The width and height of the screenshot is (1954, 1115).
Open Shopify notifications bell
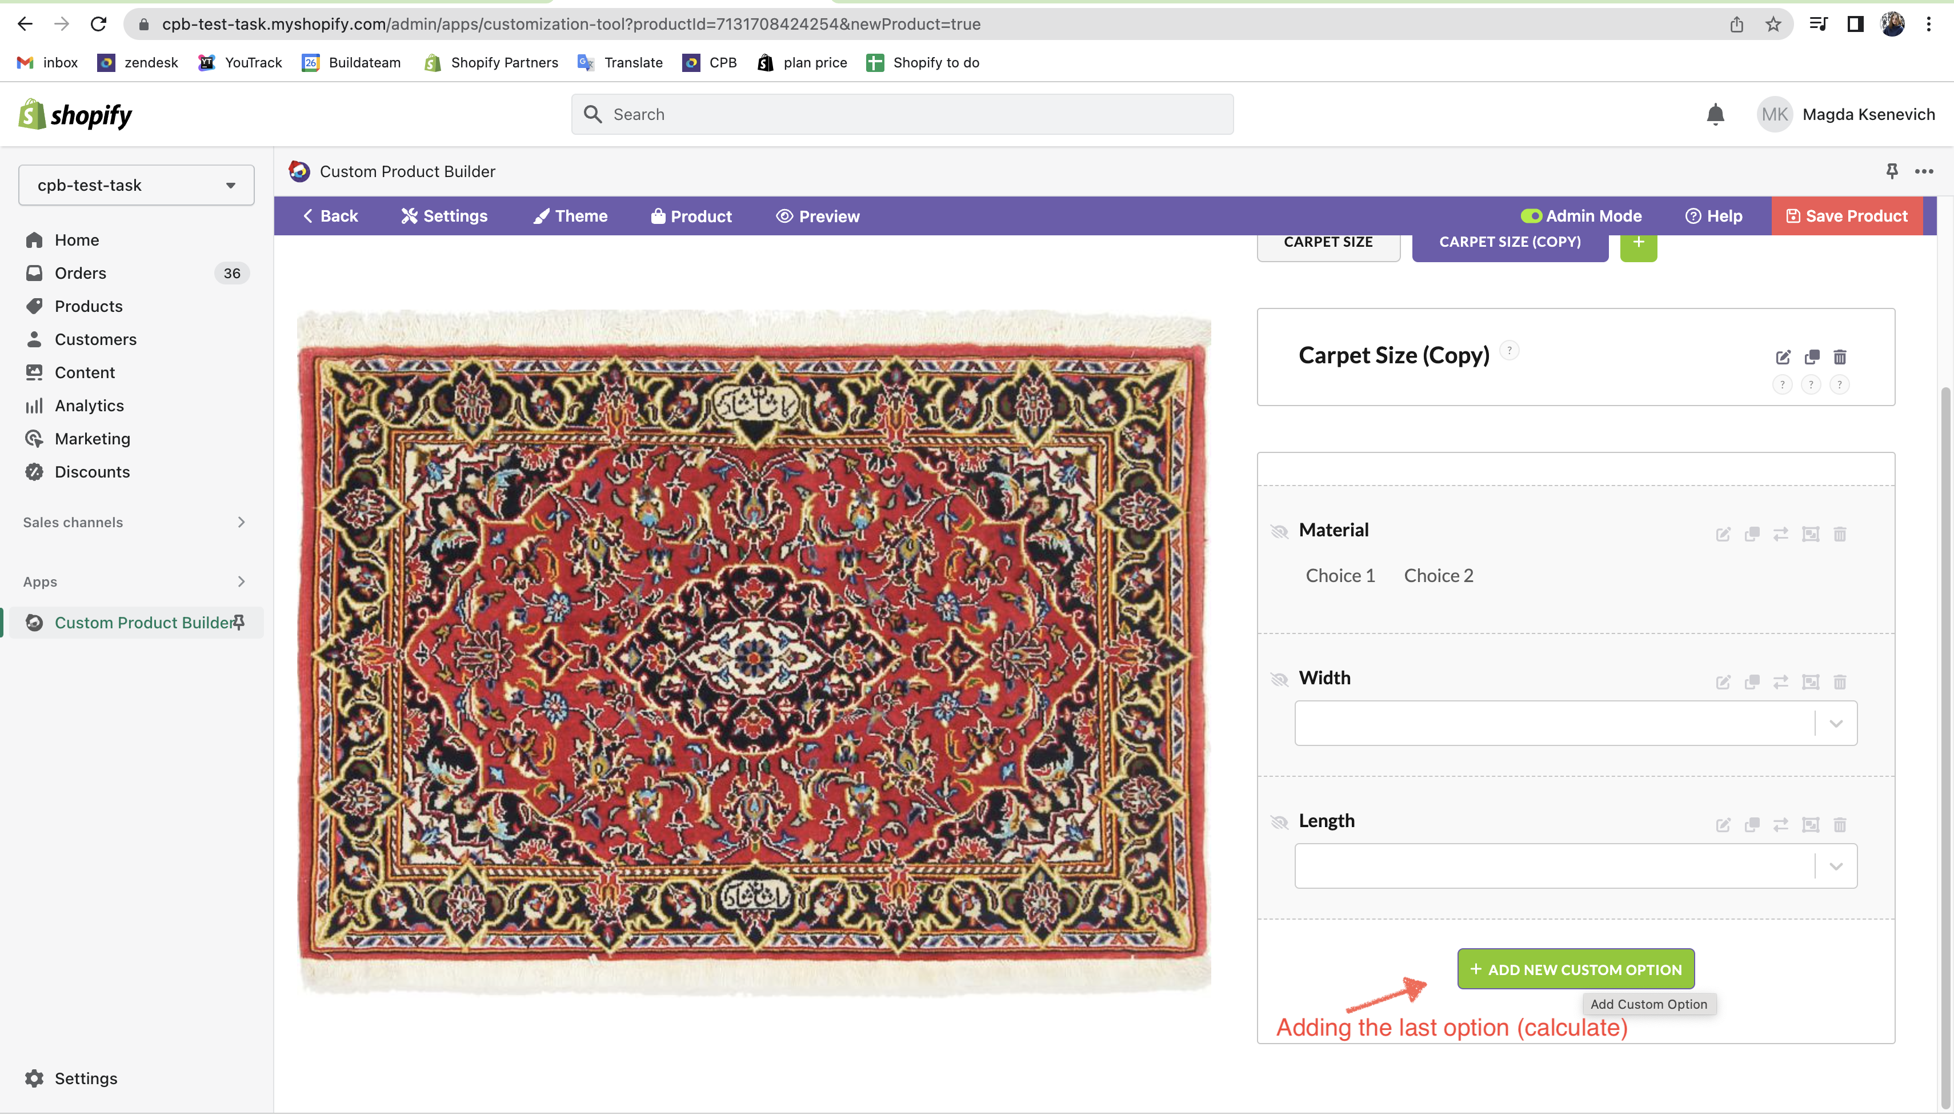1715,114
